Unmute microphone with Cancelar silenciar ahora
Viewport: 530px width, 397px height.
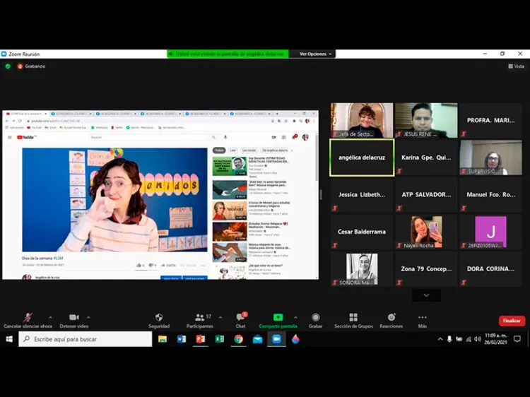(x=28, y=319)
